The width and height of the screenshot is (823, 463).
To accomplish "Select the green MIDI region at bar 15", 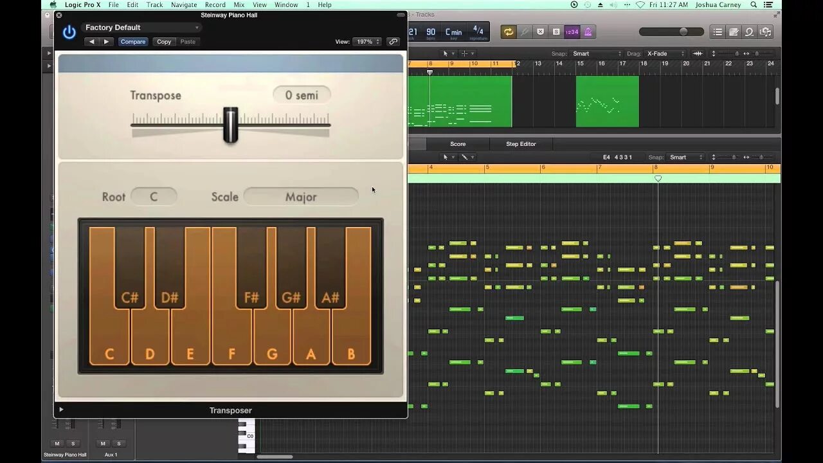I will click(607, 102).
